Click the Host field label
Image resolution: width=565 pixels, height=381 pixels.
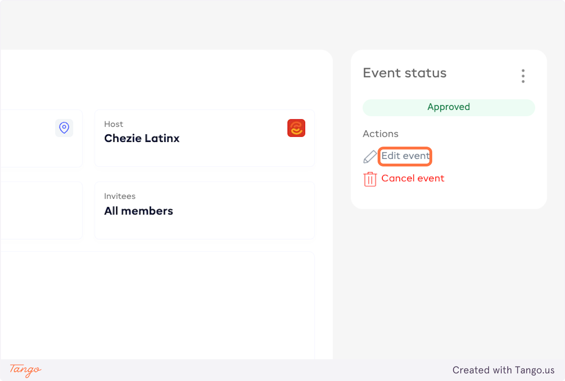pos(113,124)
